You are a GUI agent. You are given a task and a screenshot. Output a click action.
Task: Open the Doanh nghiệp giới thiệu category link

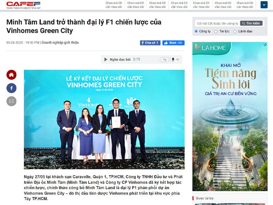[x=60, y=42]
